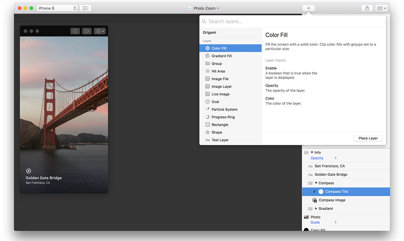Viewport: 404px width, 241px height.
Task: Click the restart icon in the viewer
Action: (x=75, y=31)
